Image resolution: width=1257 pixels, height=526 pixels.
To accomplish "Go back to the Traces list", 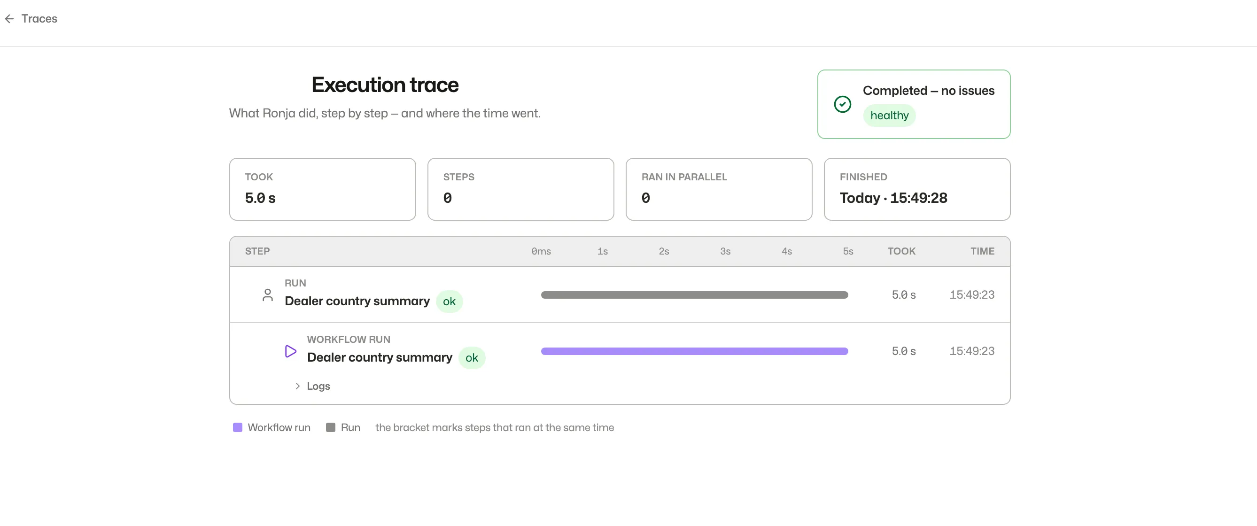I will 31,18.
